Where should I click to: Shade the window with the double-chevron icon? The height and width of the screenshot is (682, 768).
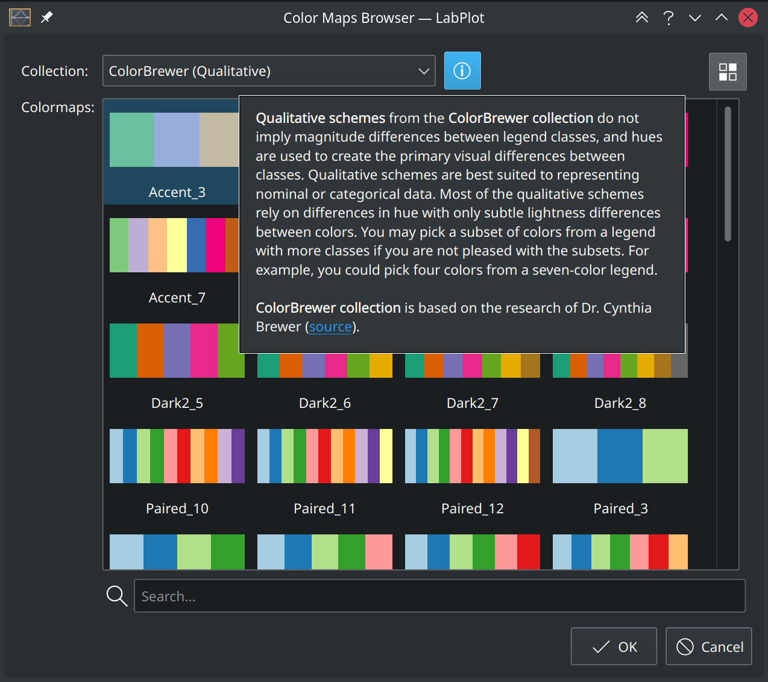coord(641,17)
